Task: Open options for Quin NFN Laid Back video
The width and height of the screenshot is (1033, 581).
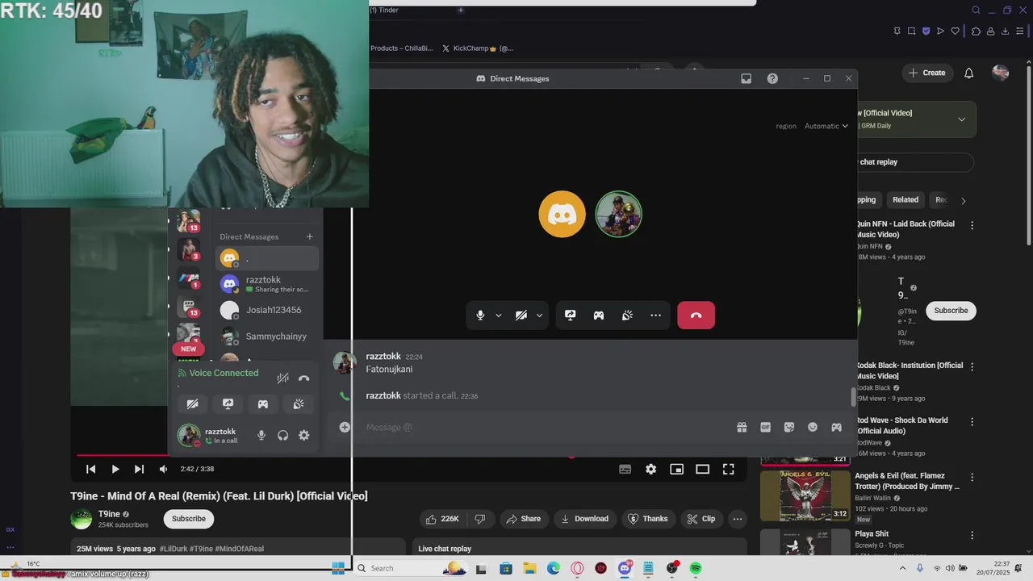Action: tap(972, 225)
